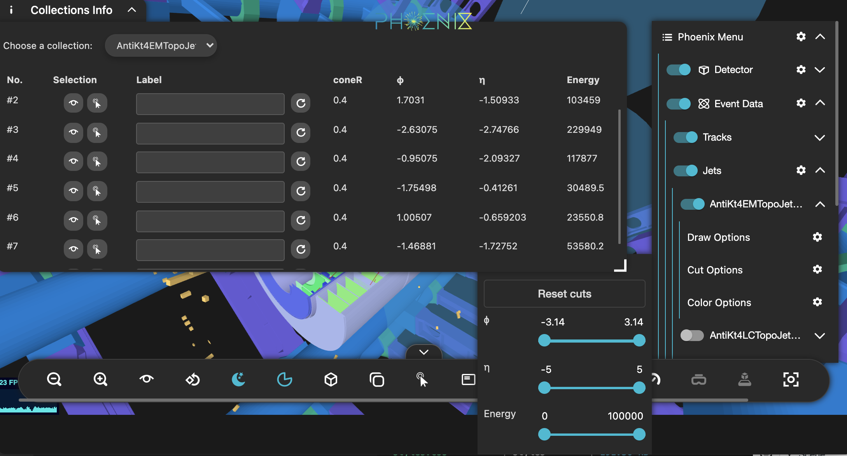Enable the AntiKt4LCTopoJet collection

(x=692, y=336)
